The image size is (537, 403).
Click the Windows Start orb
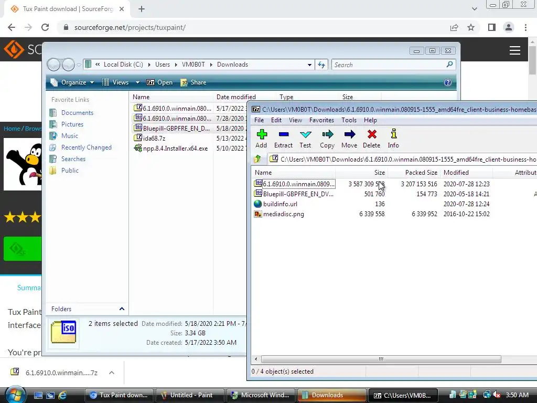pyautogui.click(x=15, y=395)
